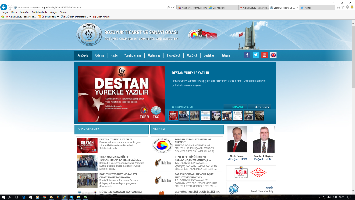Open Skype from taskbar
This screenshot has height=200, width=355.
[x=71, y=197]
